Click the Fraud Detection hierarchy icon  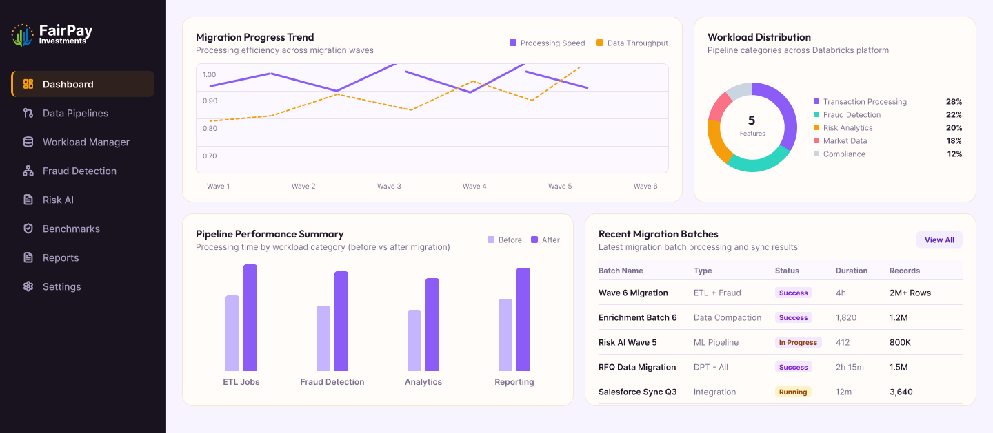click(x=28, y=171)
